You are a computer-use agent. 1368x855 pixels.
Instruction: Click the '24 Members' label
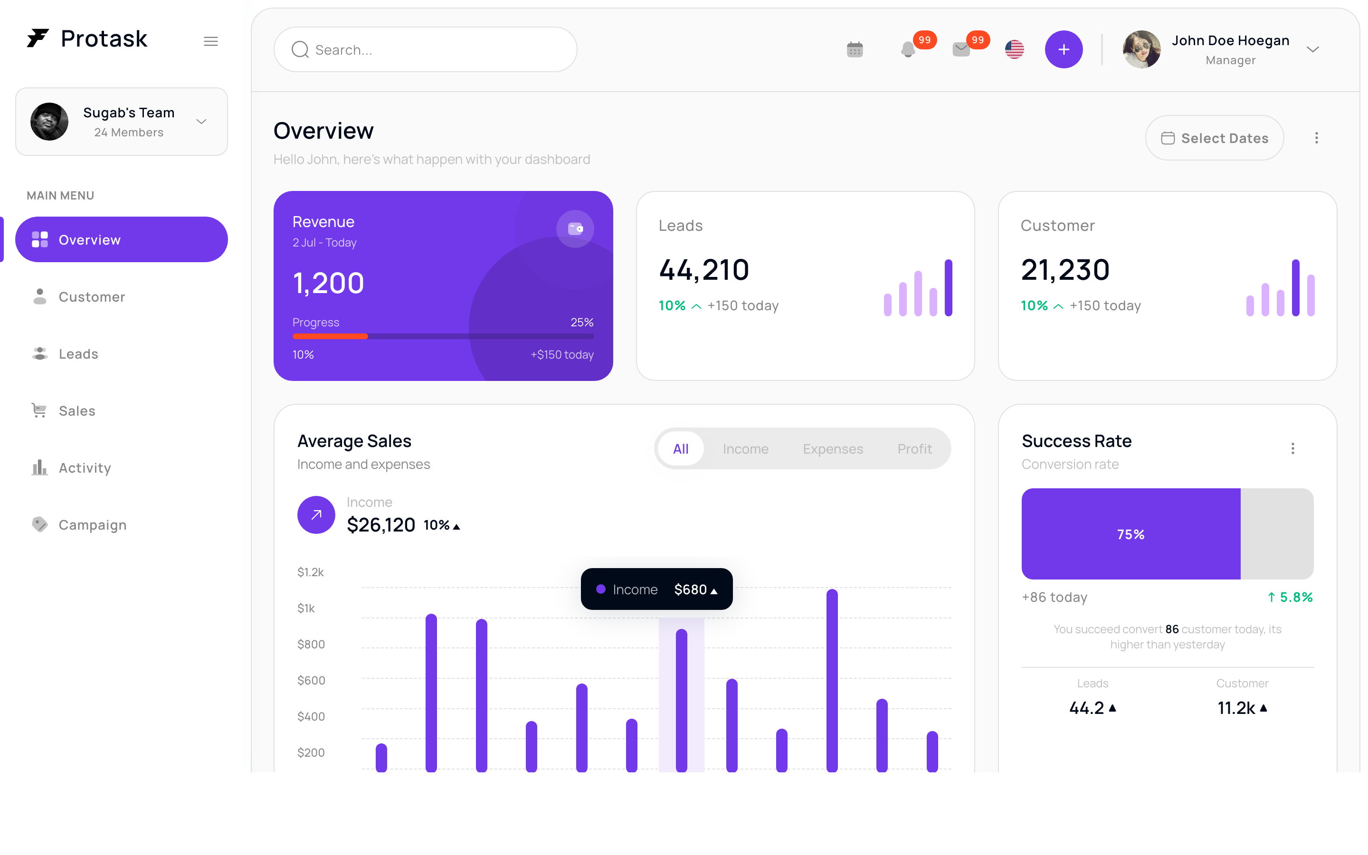tap(129, 133)
